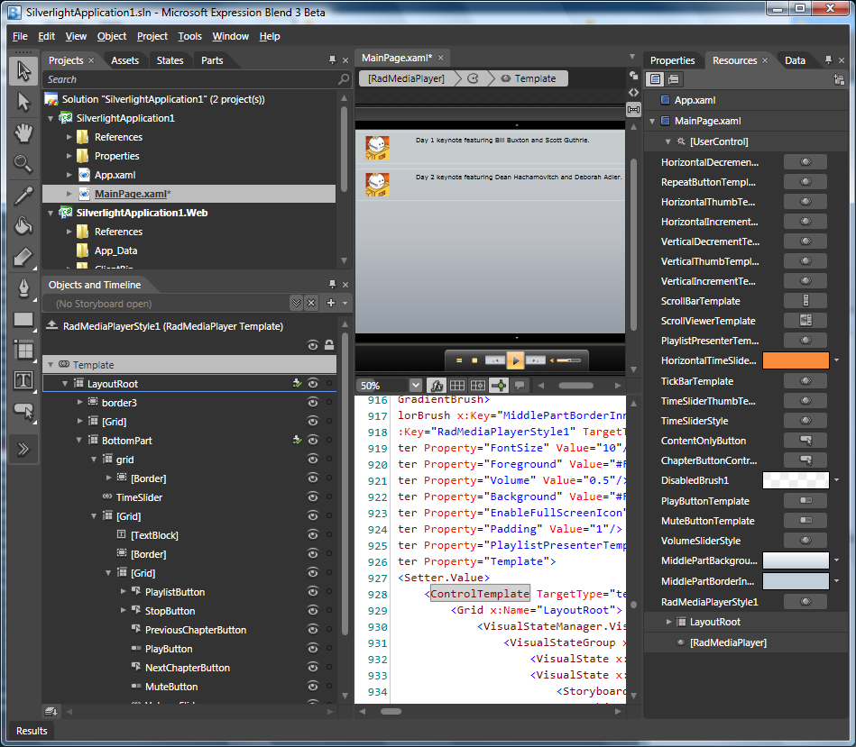Collapse the SilverlightApplication1 project node
This screenshot has height=747, width=856.
pyautogui.click(x=51, y=118)
